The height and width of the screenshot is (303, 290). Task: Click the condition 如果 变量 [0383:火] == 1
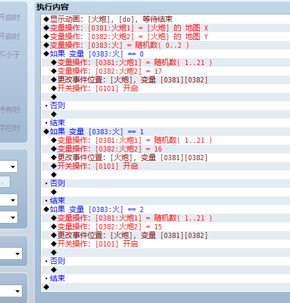pos(166,131)
